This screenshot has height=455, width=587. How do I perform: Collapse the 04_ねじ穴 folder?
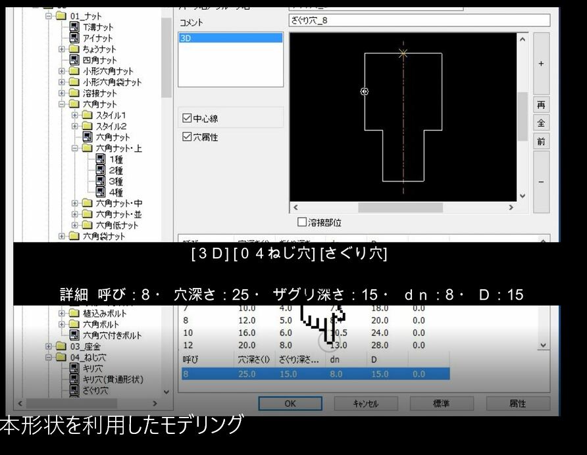click(x=49, y=357)
